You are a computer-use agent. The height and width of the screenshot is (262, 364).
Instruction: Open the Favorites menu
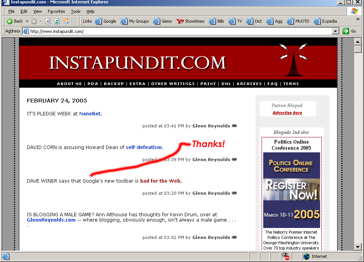(56, 12)
